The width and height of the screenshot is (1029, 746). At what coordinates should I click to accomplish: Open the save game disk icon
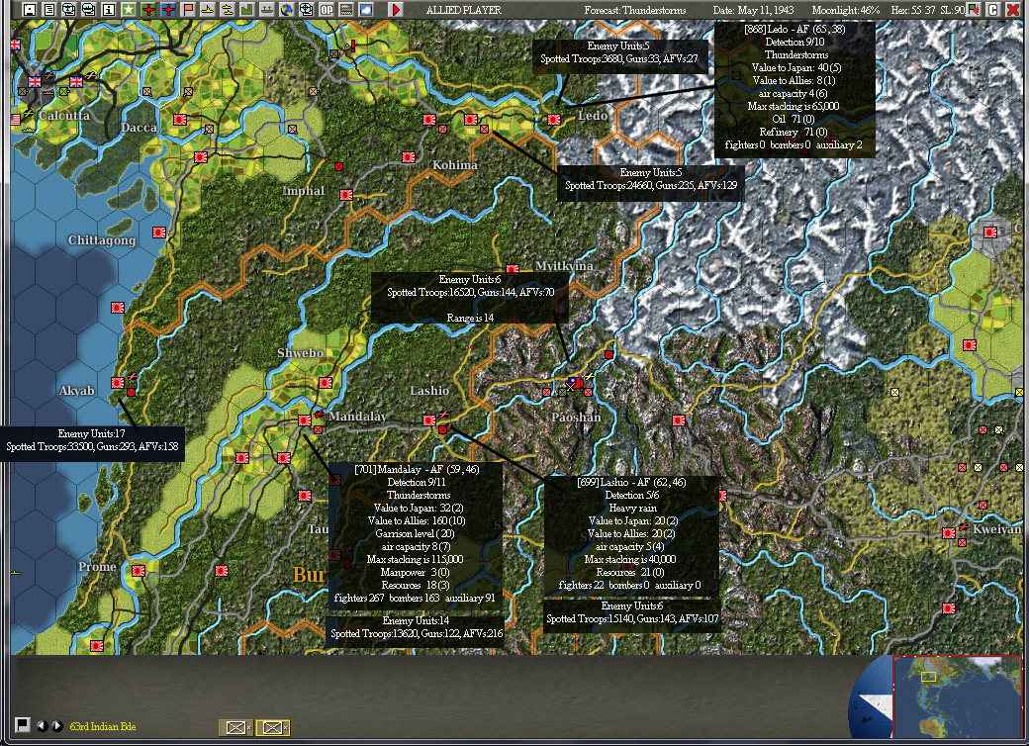pyautogui.click(x=29, y=9)
